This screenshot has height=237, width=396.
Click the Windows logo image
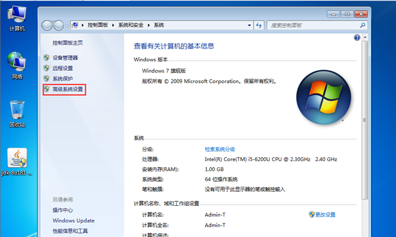tap(323, 97)
